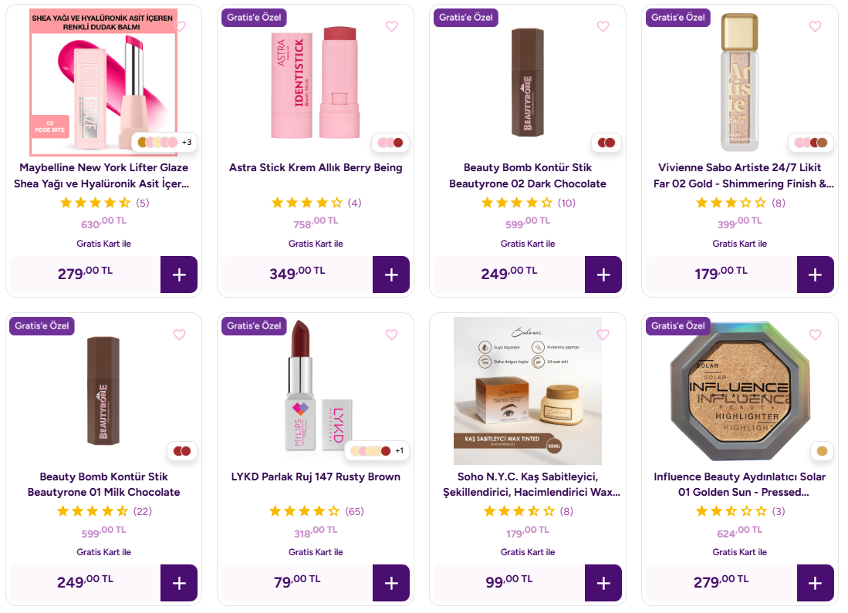This screenshot has height=613, width=848.
Task: Add Influence Beauty Aydınlatıcı to cart
Action: click(815, 583)
